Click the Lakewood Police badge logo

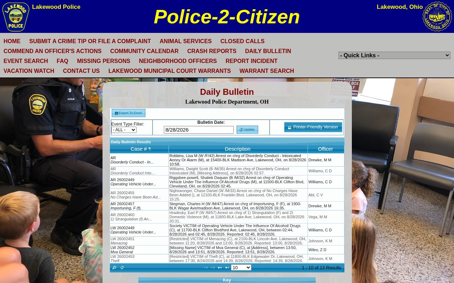click(x=16, y=17)
